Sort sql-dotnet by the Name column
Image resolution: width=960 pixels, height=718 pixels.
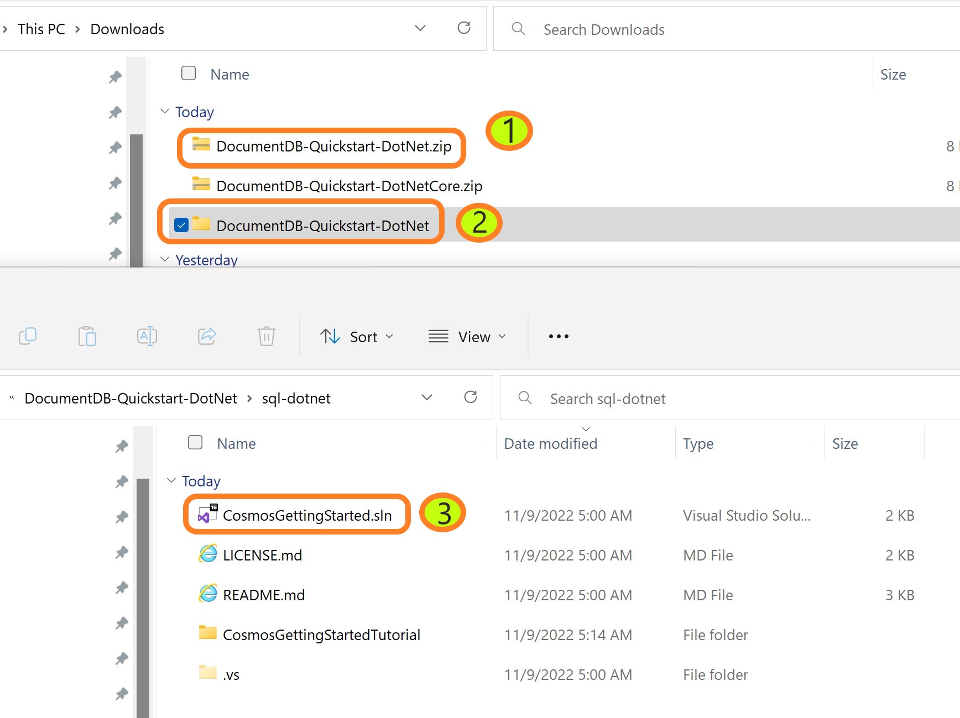pos(236,444)
